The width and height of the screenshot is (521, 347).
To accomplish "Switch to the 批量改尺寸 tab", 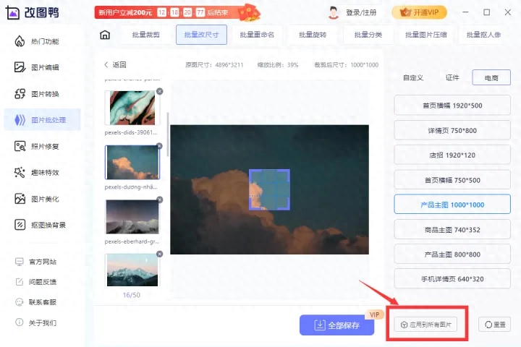I will pos(201,35).
